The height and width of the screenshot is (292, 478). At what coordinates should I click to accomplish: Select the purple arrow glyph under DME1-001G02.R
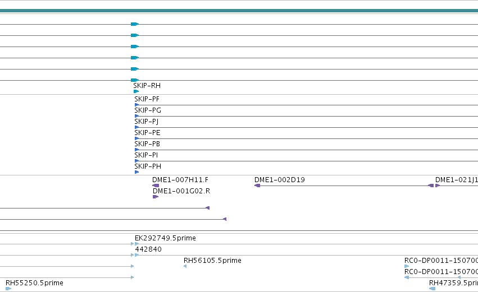click(x=156, y=197)
